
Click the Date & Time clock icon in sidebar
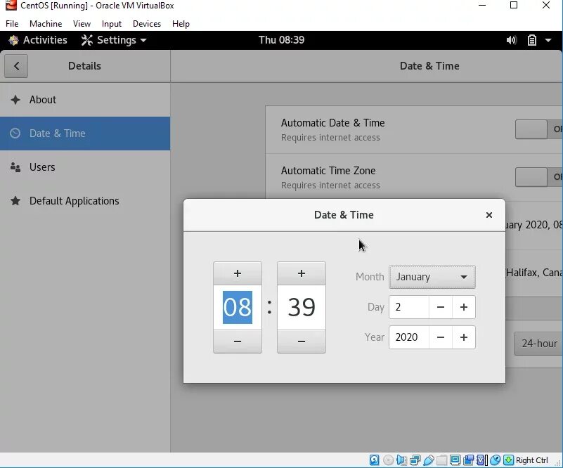point(15,134)
